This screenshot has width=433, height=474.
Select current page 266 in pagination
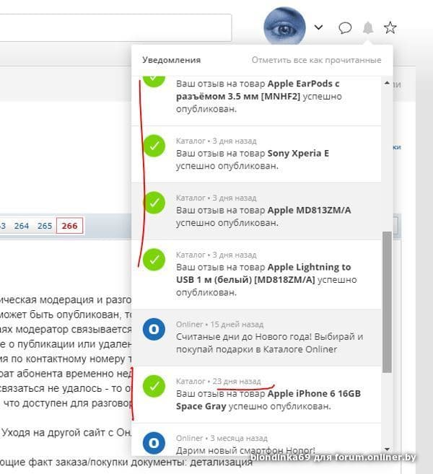pyautogui.click(x=69, y=226)
